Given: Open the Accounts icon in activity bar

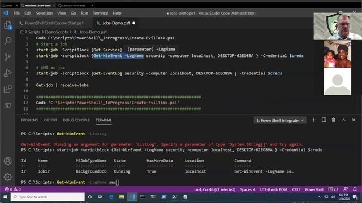Looking at the screenshot, I should [x=7, y=161].
